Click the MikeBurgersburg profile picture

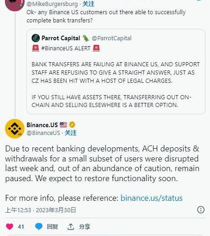pyautogui.click(x=15, y=5)
